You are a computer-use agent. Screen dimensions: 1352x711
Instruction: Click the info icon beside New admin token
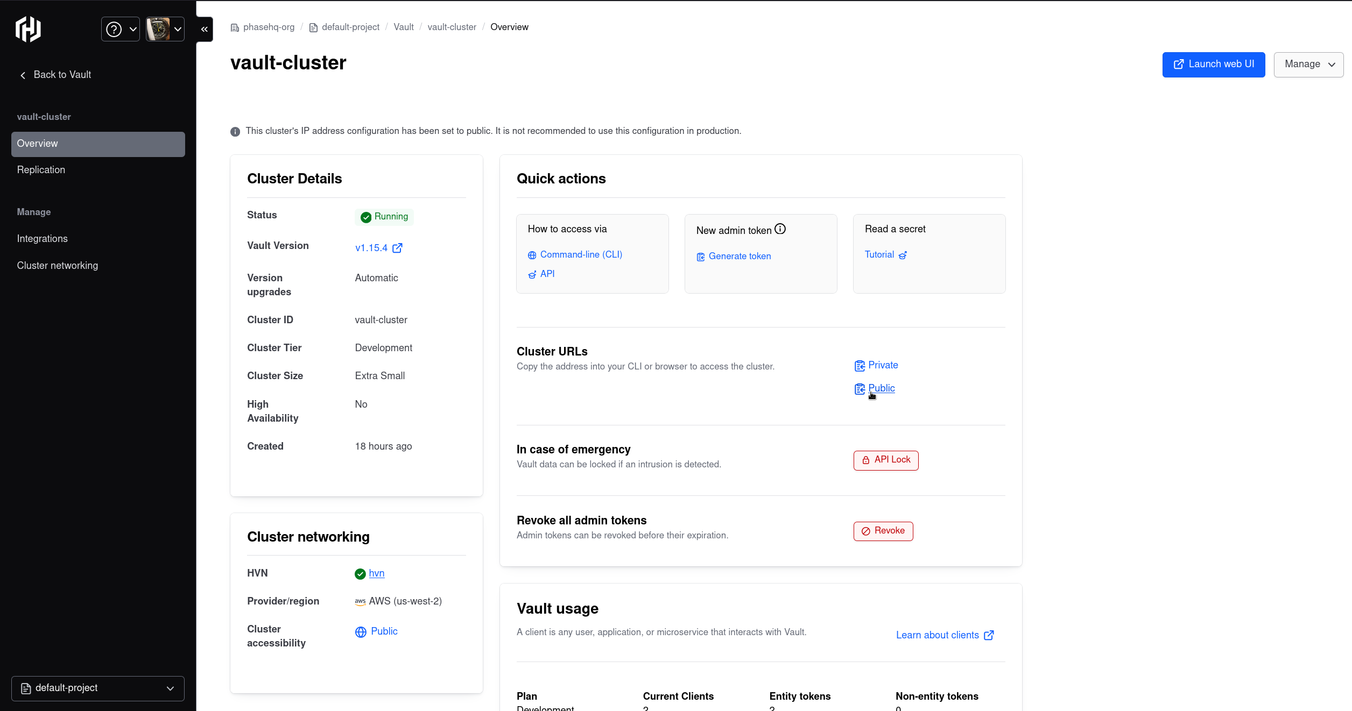[x=780, y=228]
